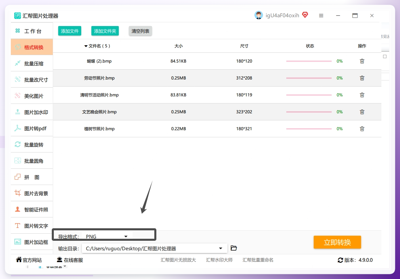400x279 pixels.
Task: Select the 清明节活动照片.bmp file name
Action: [x=99, y=95]
